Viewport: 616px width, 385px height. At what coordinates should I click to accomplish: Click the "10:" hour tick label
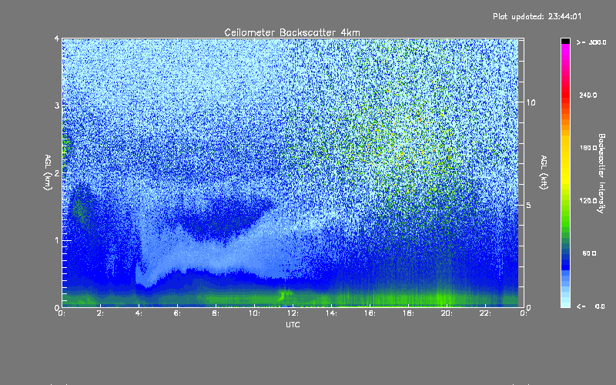254,313
